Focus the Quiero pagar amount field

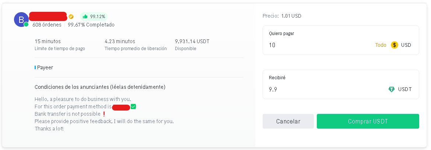(x=317, y=45)
